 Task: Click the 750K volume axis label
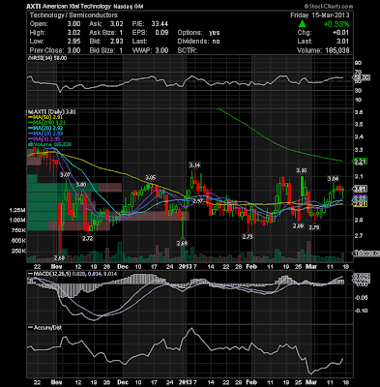point(18,230)
